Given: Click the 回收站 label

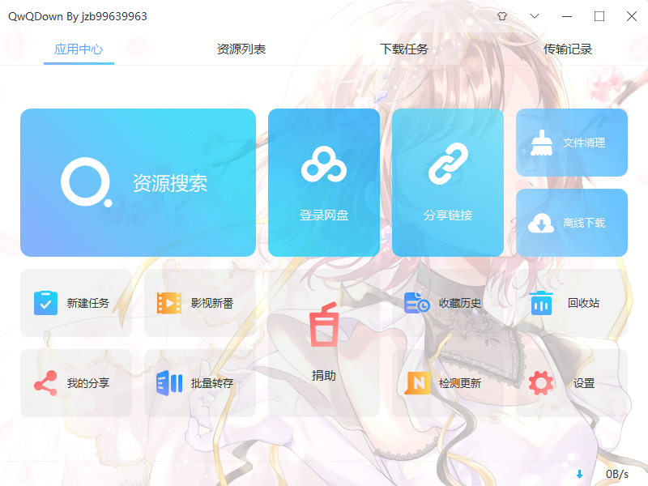Looking at the screenshot, I should click(x=583, y=303).
